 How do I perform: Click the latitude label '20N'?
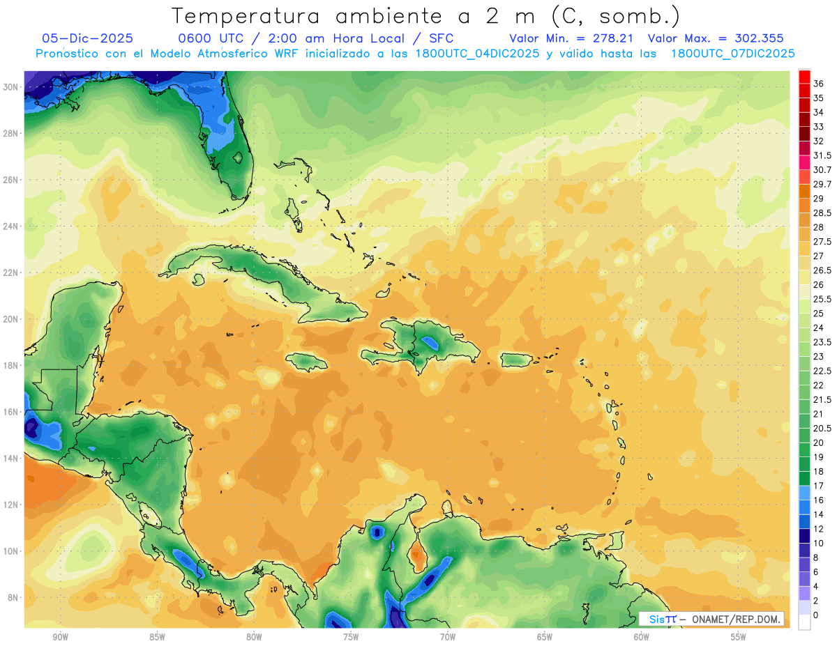(x=11, y=319)
